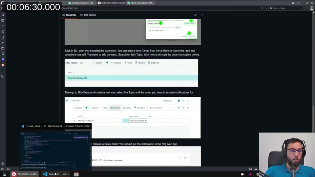The width and height of the screenshot is (315, 177).
Task: Bookmark this page from address bar
Action: click(x=262, y=8)
